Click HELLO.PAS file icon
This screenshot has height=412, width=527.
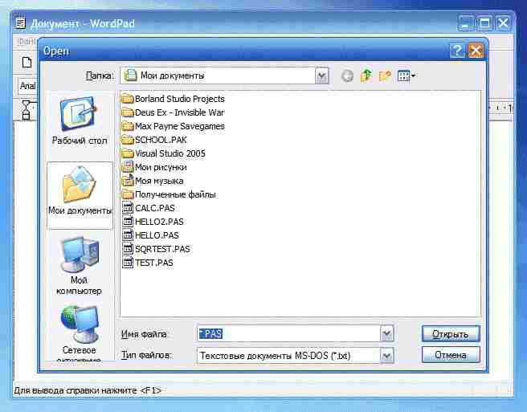(x=128, y=235)
